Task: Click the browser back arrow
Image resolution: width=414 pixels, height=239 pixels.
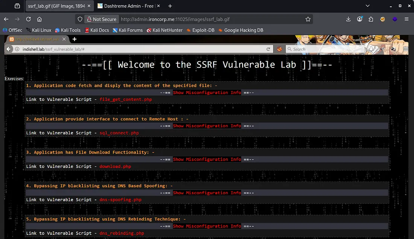Action: click(6, 19)
